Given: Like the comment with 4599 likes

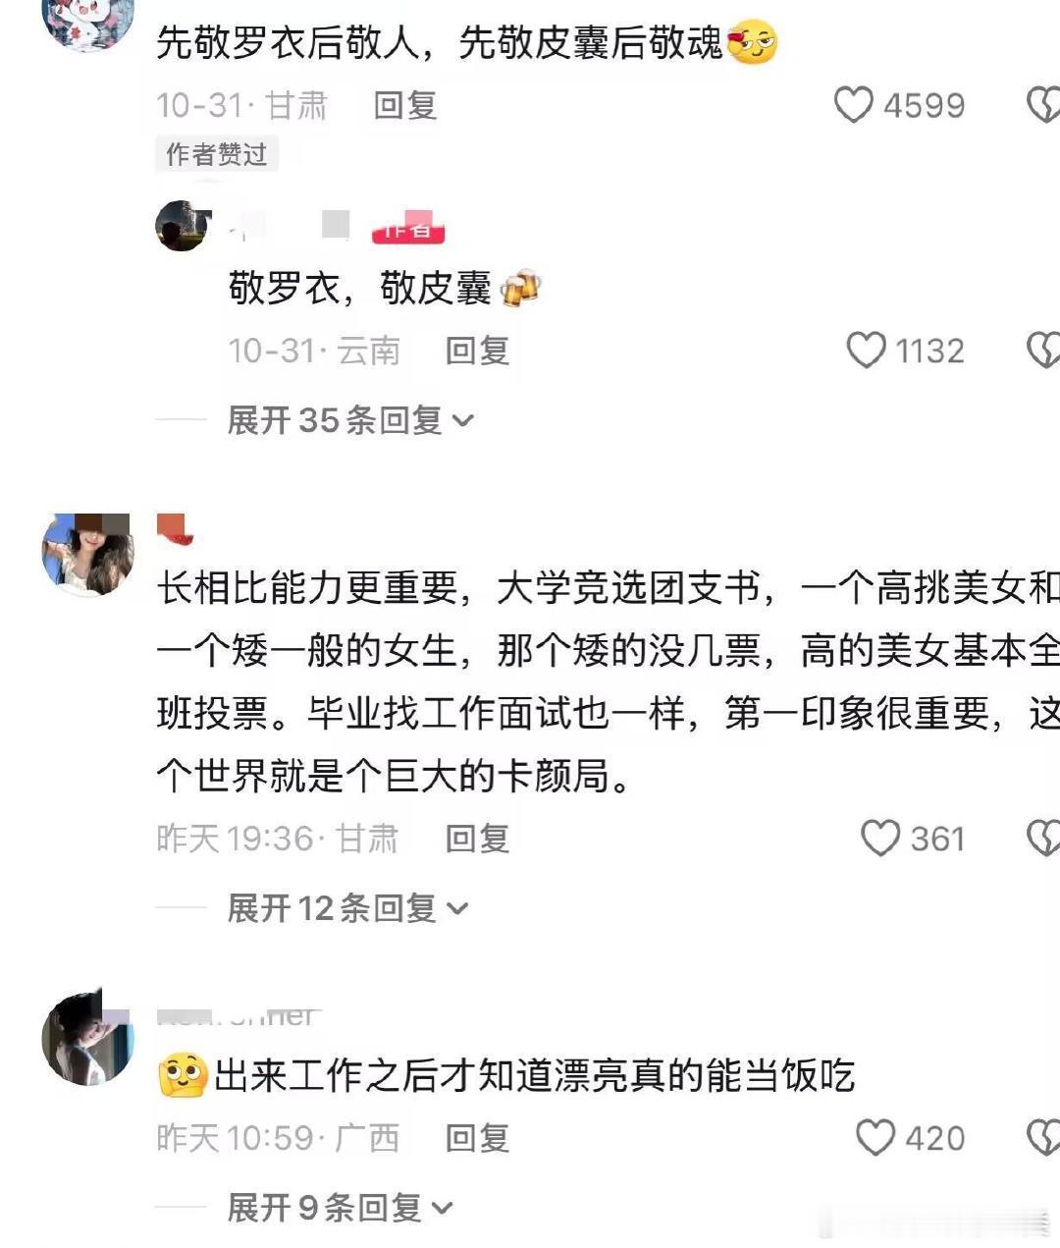Looking at the screenshot, I should tap(853, 105).
